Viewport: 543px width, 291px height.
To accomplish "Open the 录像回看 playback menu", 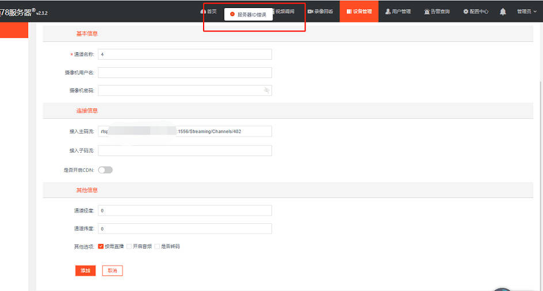I will (320, 11).
